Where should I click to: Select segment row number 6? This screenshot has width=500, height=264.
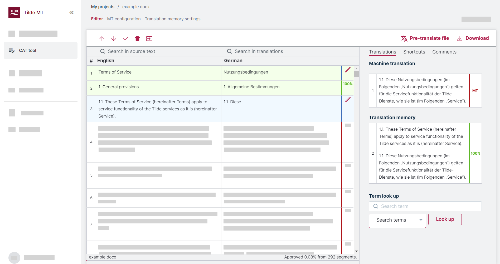point(91,198)
